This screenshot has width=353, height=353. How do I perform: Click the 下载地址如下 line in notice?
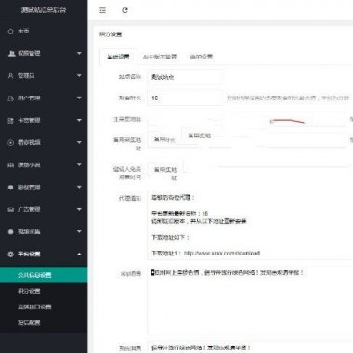[170, 238]
